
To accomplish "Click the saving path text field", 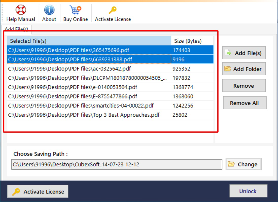I will click(x=117, y=164).
